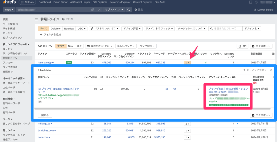Click エクスポート button in backlinks panel

pos(261,115)
